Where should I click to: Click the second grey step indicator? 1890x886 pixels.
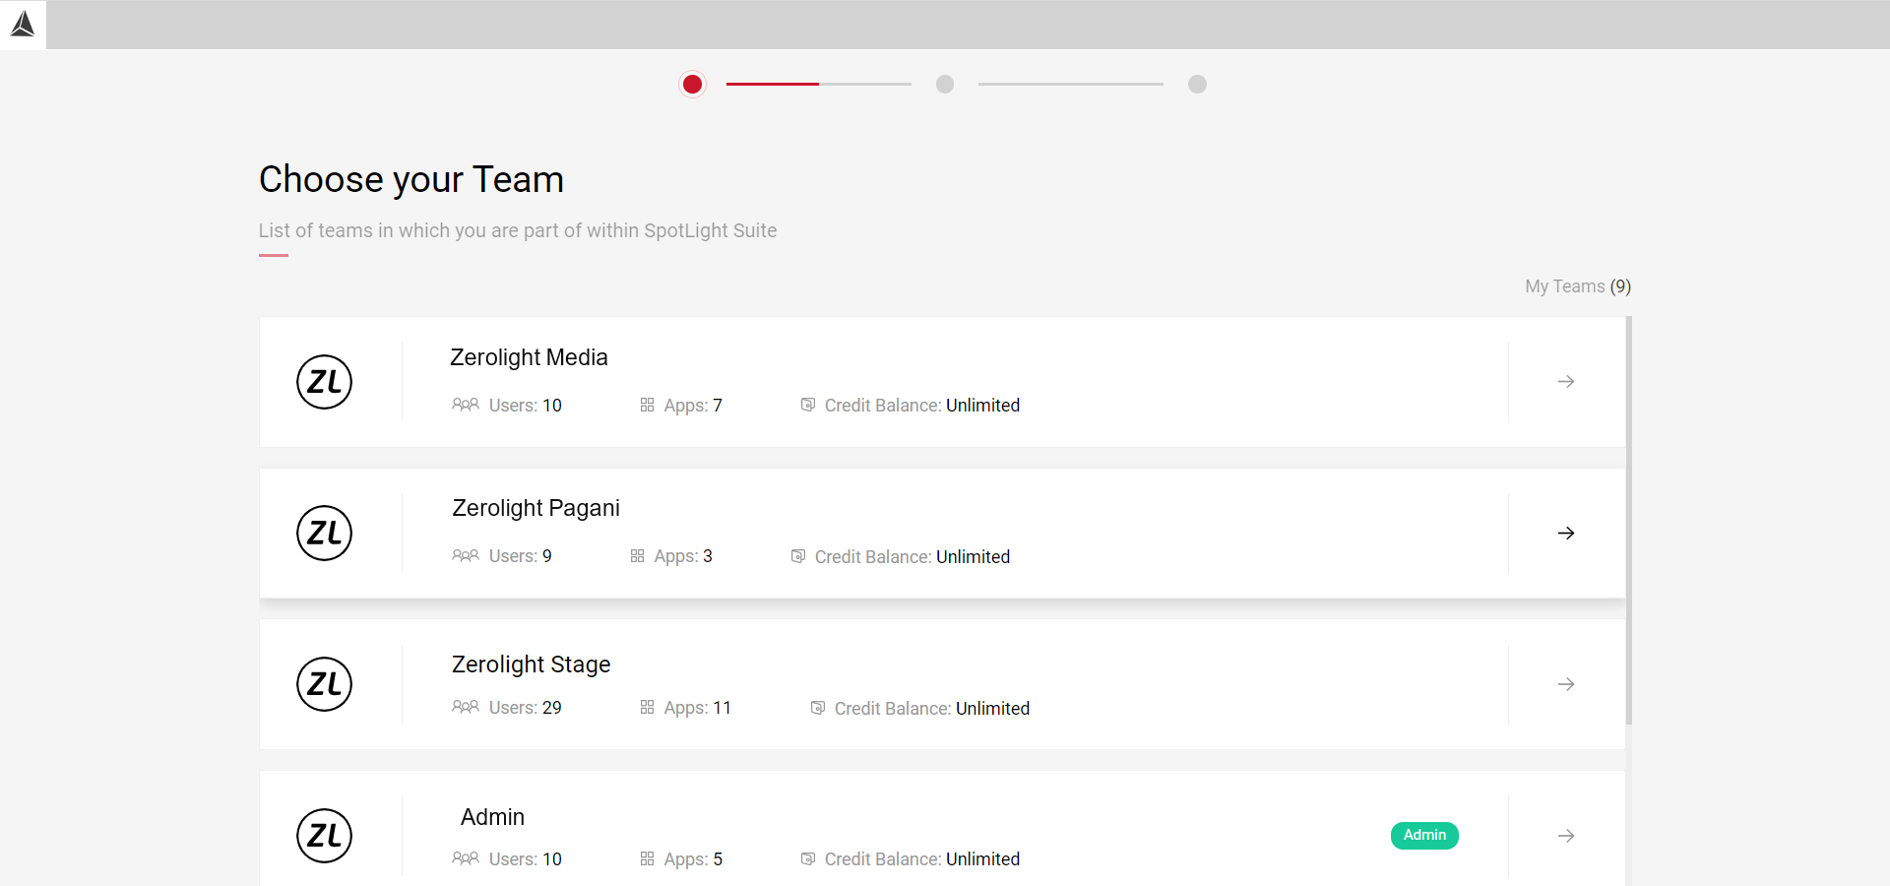click(x=945, y=85)
